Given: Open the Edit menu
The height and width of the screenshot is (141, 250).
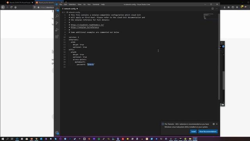Looking at the screenshot, I should [x=65, y=4].
